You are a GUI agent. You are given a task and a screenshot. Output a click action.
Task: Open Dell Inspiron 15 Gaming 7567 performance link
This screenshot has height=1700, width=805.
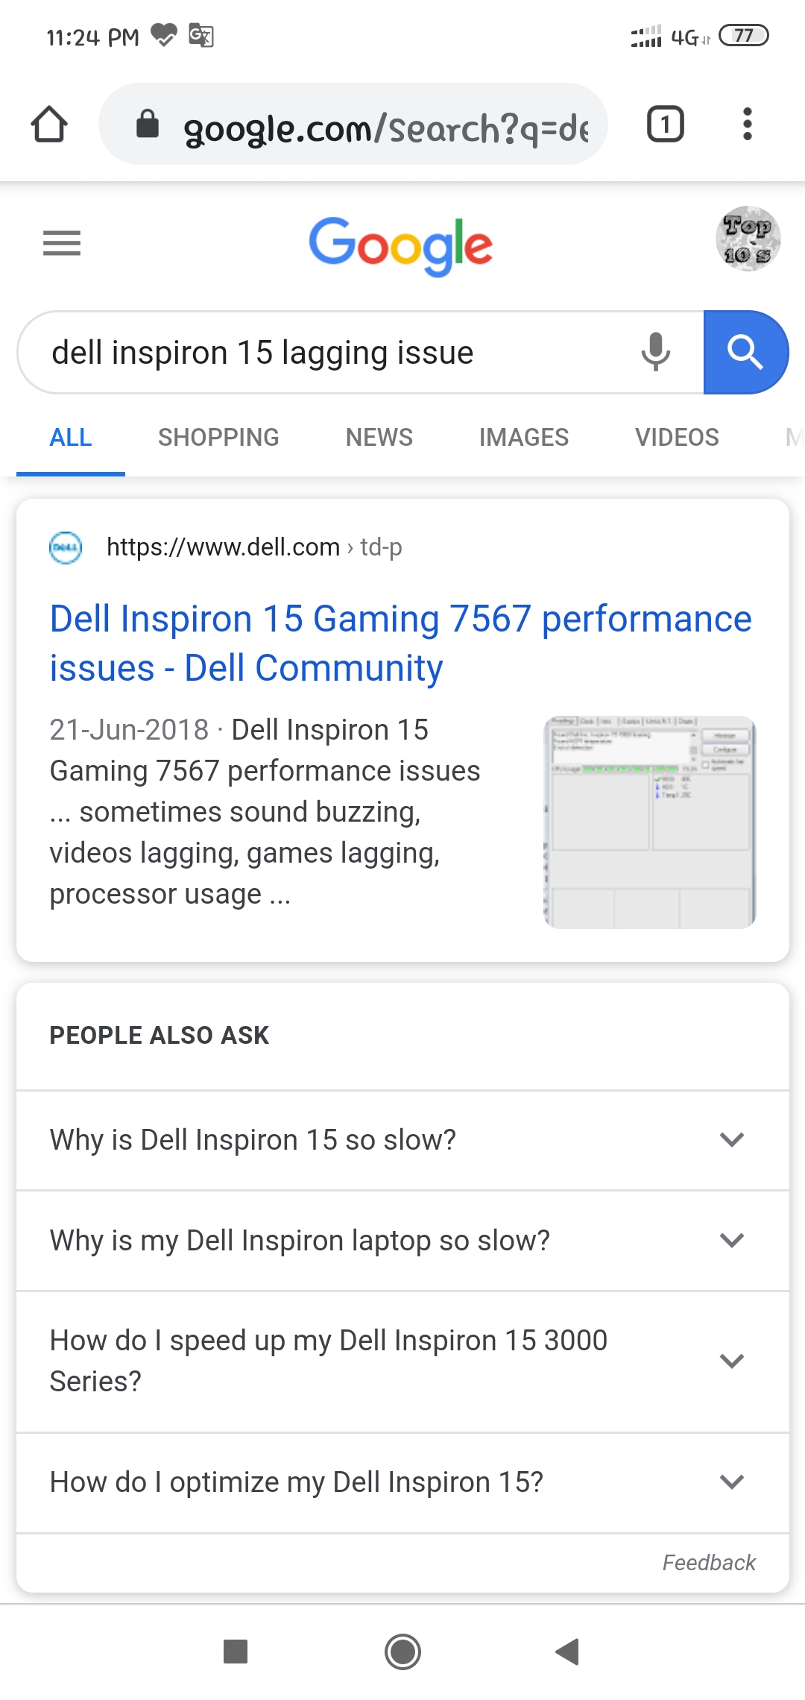click(400, 643)
